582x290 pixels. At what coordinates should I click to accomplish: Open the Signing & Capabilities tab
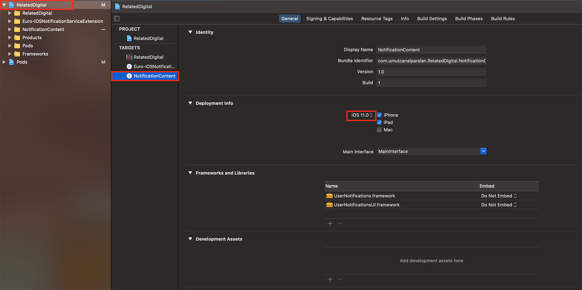(x=329, y=19)
